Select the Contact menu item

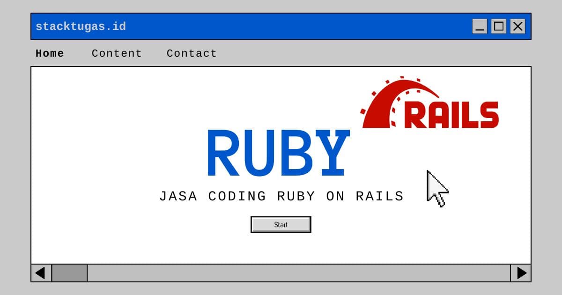pyautogui.click(x=192, y=53)
